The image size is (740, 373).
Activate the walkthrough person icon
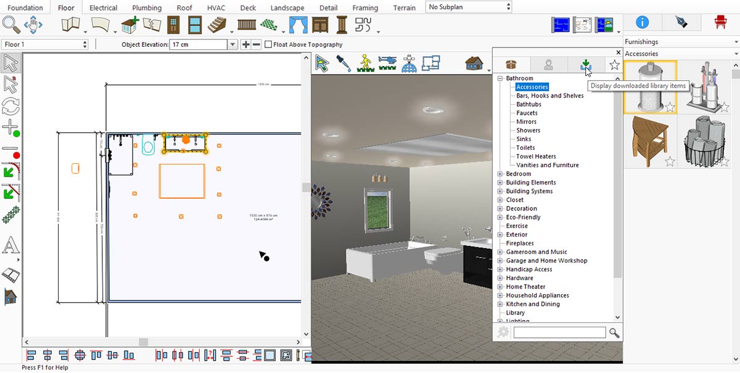click(x=364, y=63)
